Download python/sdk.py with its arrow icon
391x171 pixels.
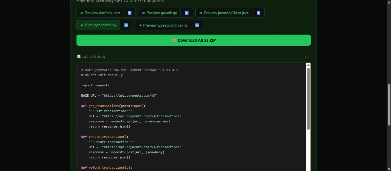point(126,25)
